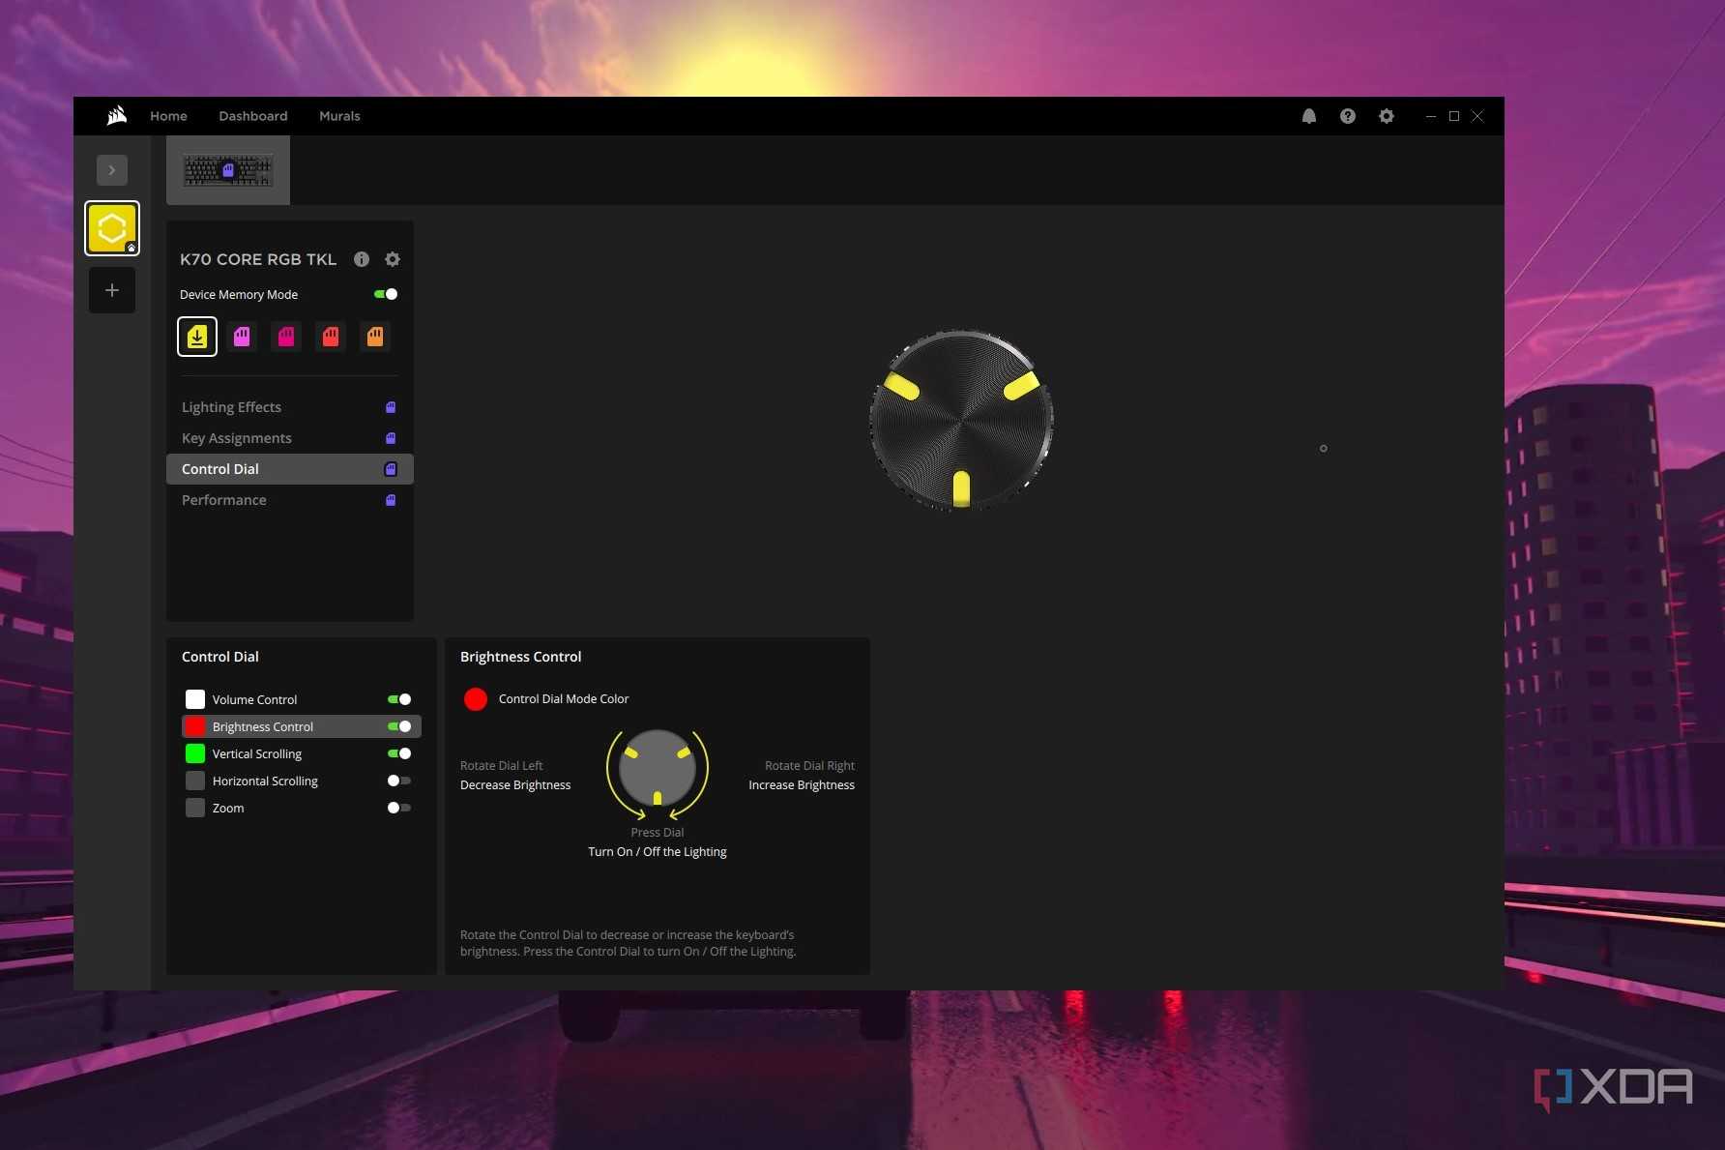Click white Volume Control color swatch
The height and width of the screenshot is (1150, 1725).
point(195,699)
